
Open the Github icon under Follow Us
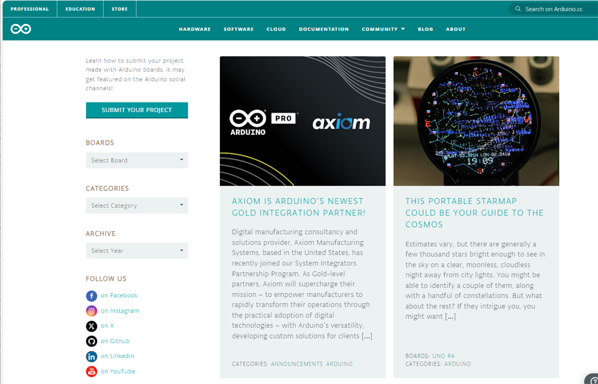[92, 341]
